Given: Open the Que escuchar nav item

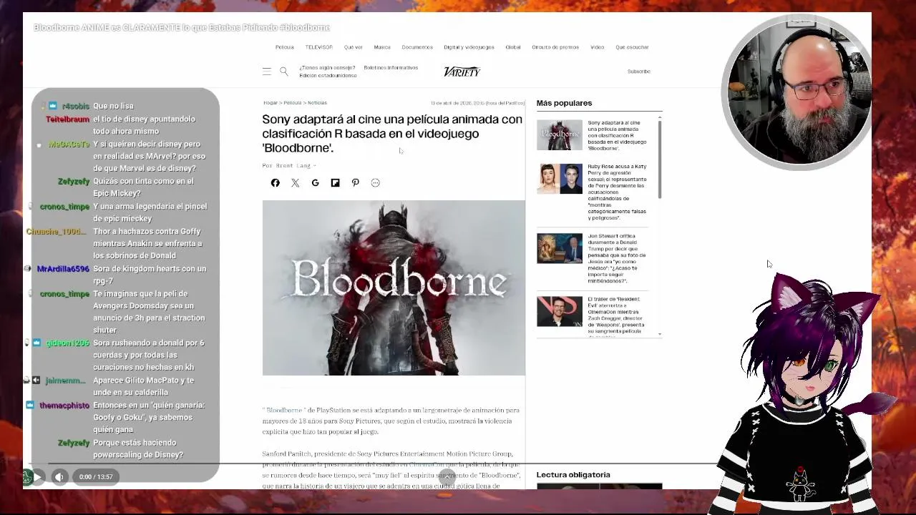Looking at the screenshot, I should point(632,47).
